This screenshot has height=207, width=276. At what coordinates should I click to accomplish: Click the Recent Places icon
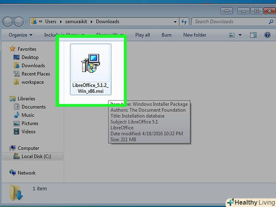click(16, 74)
